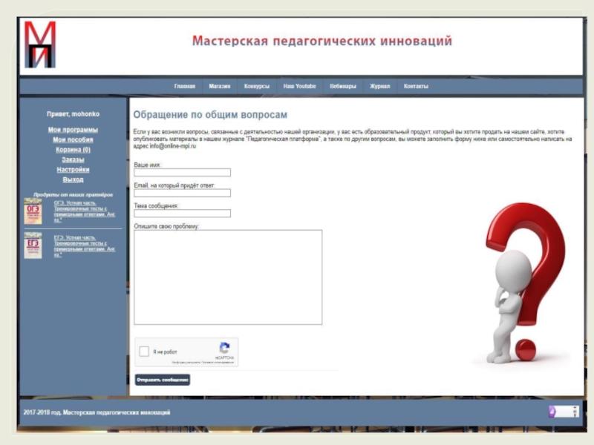Open the ЕГЭ book cover thumbnail
This screenshot has width=594, height=445.
pos(33,245)
